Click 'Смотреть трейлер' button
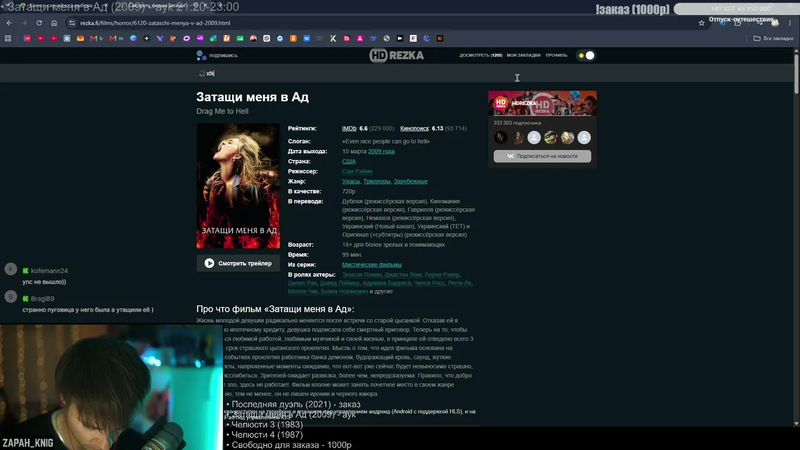 coord(238,264)
